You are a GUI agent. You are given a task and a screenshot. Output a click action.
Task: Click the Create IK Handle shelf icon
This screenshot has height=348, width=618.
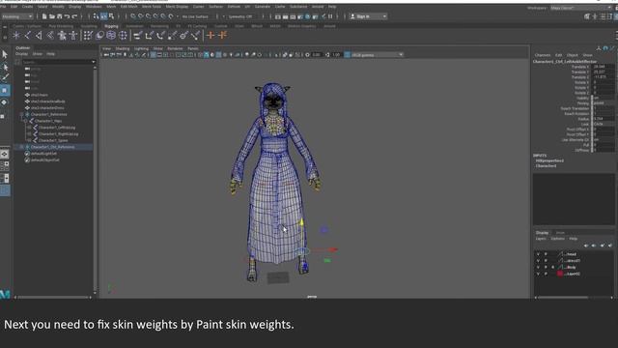(x=39, y=36)
